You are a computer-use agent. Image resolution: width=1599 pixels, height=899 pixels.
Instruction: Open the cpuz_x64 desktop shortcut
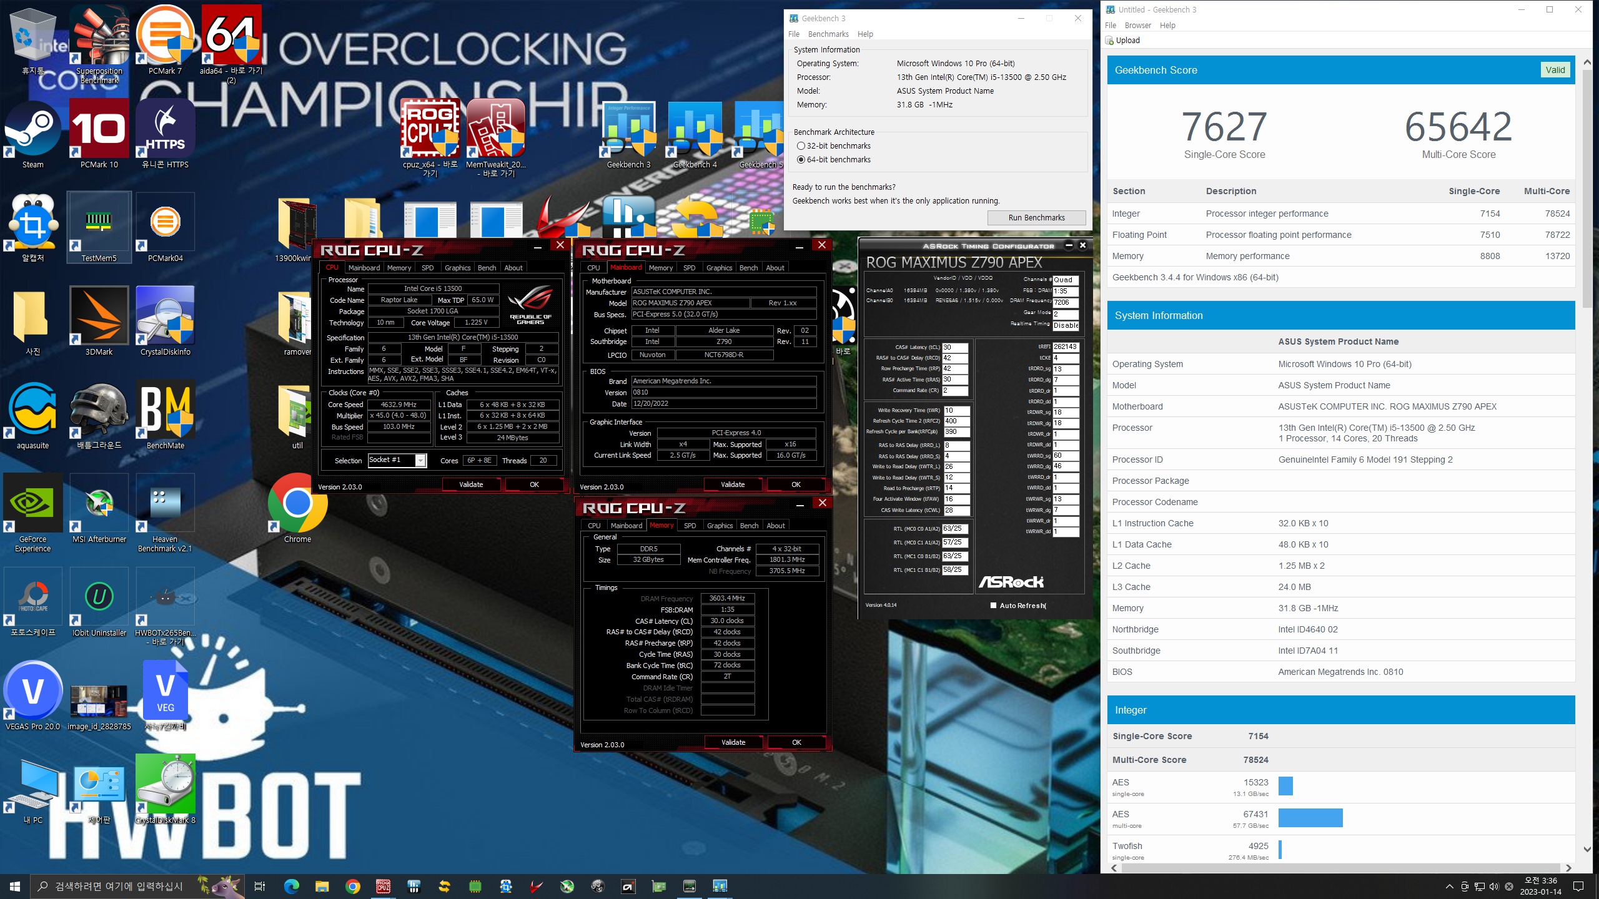tap(430, 137)
